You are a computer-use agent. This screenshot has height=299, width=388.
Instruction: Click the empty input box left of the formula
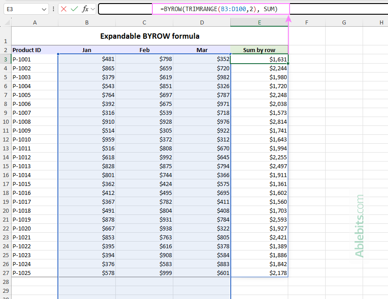click(125, 8)
